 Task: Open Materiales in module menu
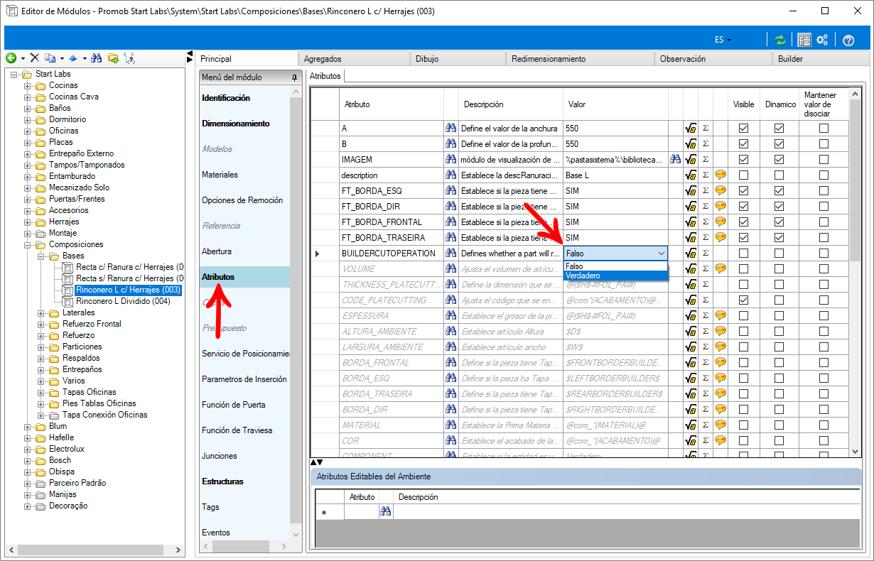point(220,175)
